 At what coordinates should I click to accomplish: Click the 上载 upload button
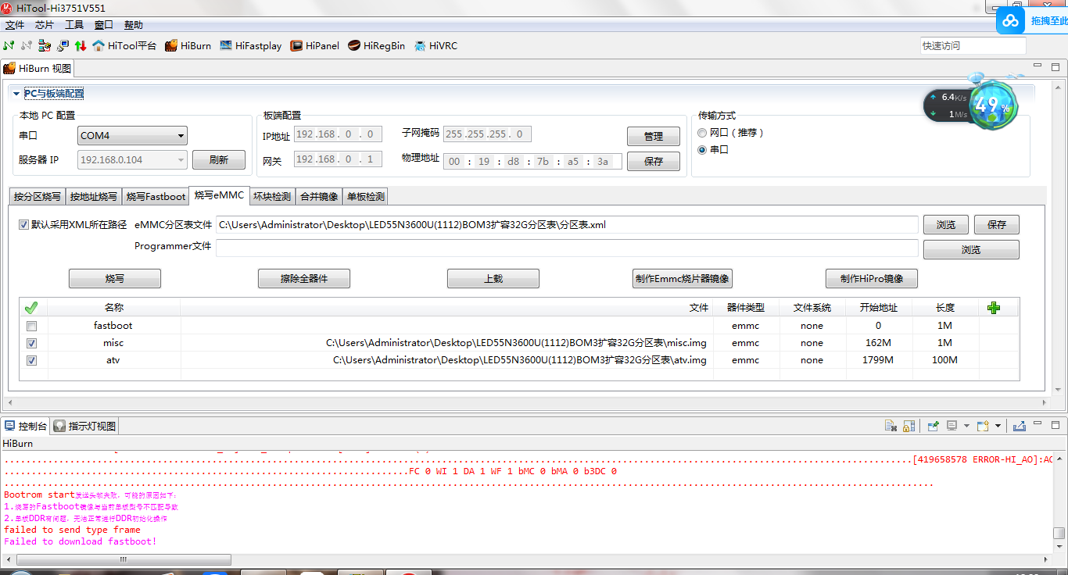[x=493, y=279]
